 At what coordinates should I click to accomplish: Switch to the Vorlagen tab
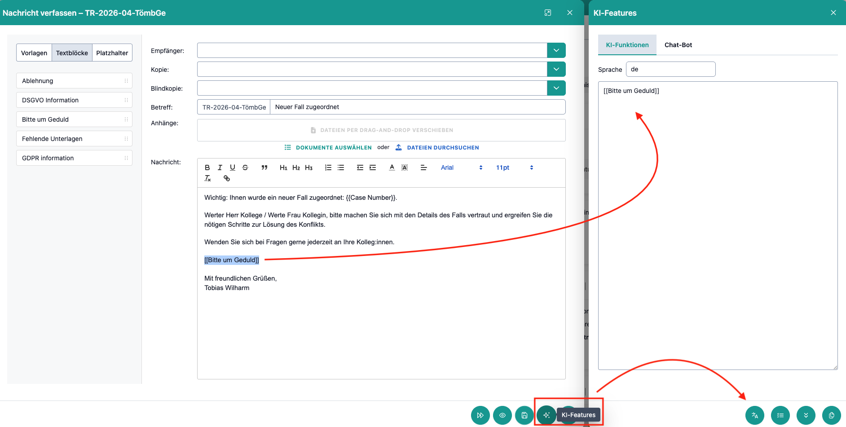(x=34, y=53)
